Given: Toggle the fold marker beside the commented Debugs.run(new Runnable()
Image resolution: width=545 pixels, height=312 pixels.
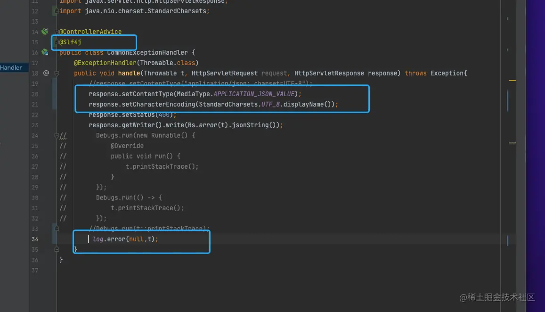Looking at the screenshot, I should (x=57, y=135).
